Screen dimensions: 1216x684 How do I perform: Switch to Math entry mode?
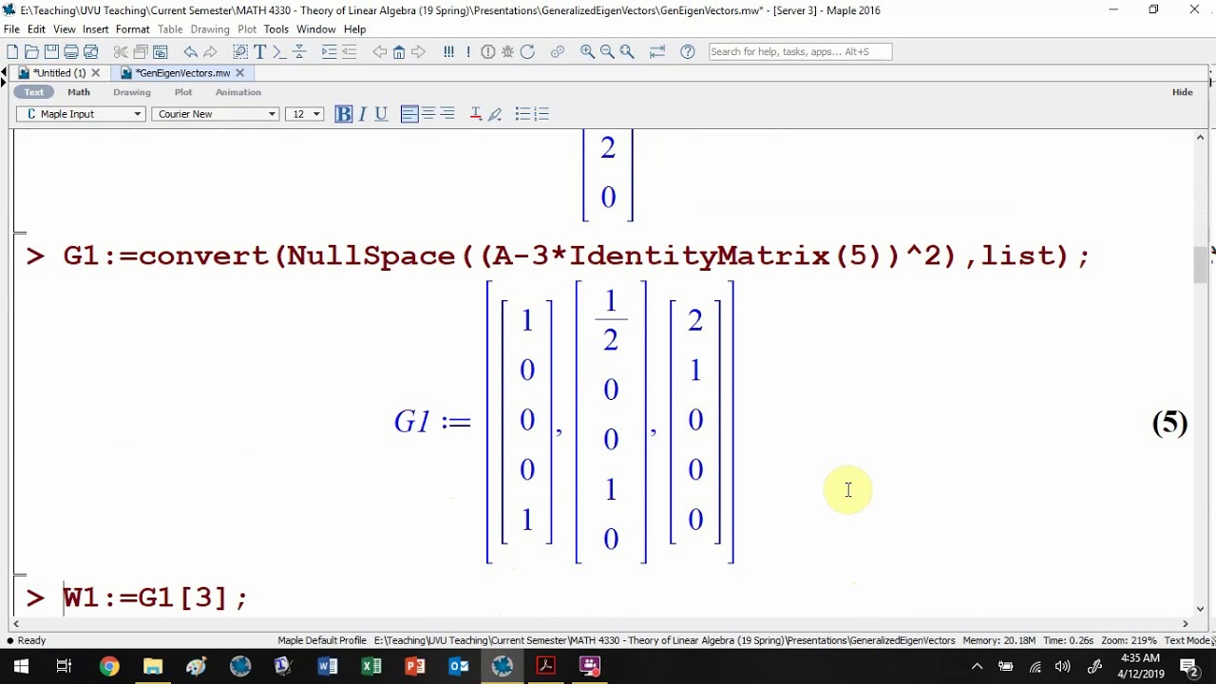coord(79,92)
